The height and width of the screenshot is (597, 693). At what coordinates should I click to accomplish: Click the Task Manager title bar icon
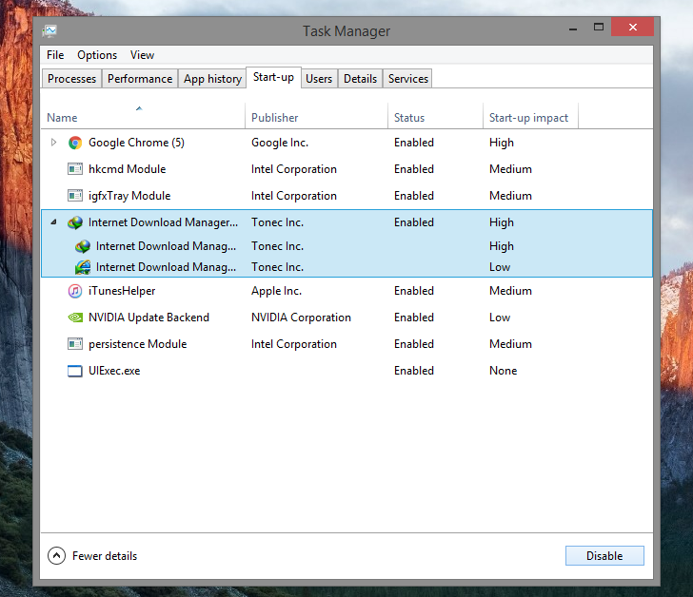coord(49,30)
